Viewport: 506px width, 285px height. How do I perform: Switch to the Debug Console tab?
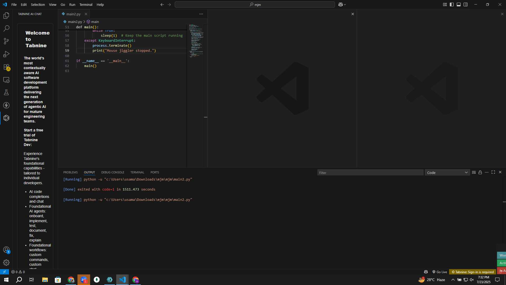pos(113,172)
